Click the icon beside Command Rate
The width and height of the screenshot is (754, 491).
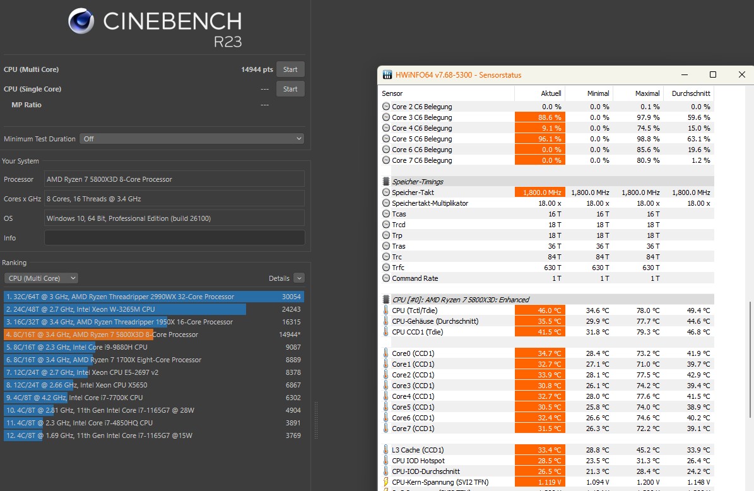coord(386,278)
